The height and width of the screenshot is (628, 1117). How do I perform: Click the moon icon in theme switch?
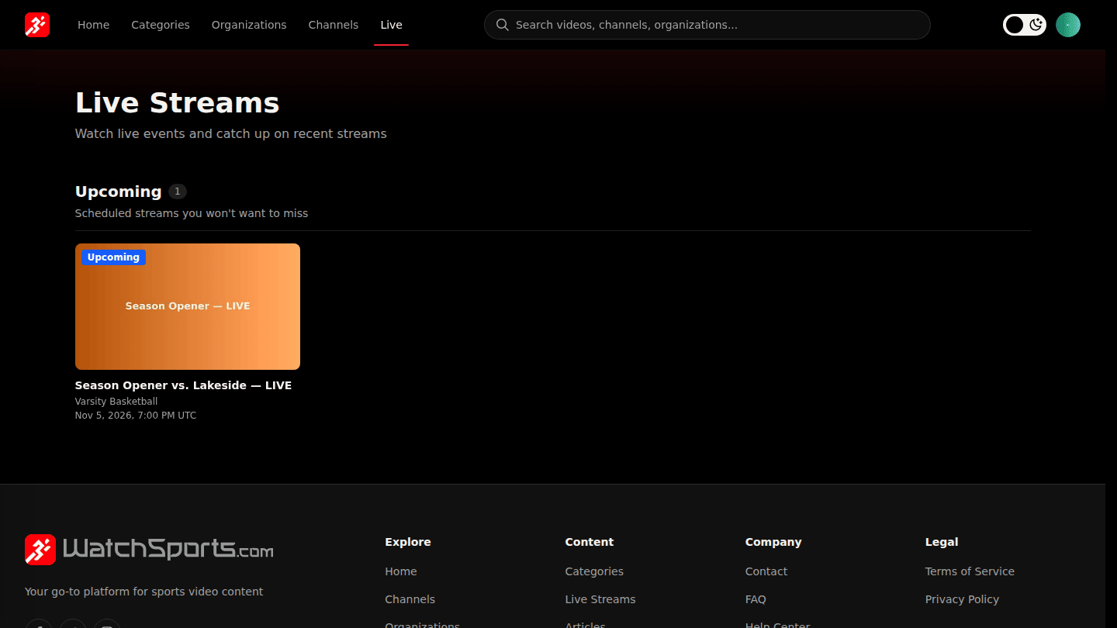(x=1036, y=25)
